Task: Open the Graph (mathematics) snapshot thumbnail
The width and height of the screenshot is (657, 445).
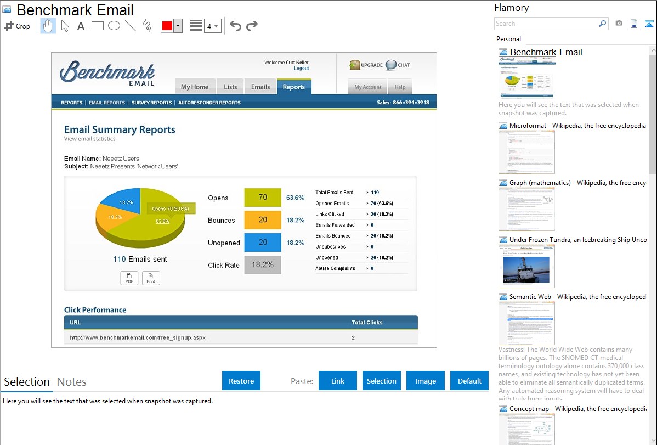Action: (526, 209)
